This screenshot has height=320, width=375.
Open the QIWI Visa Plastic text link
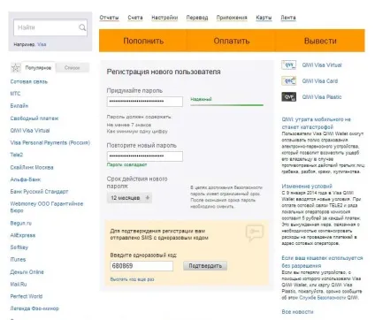(322, 97)
